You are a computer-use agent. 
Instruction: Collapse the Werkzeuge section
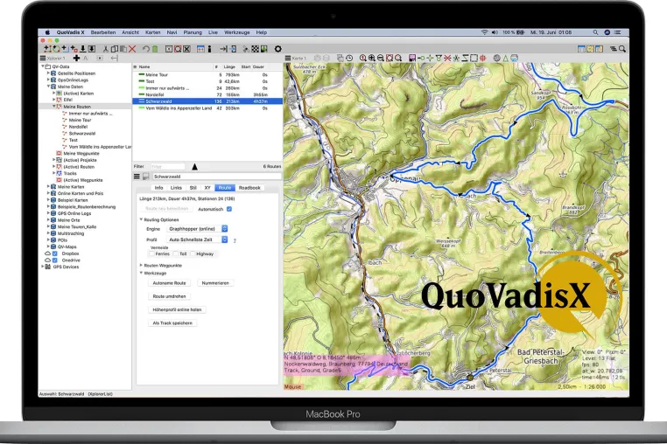point(141,273)
